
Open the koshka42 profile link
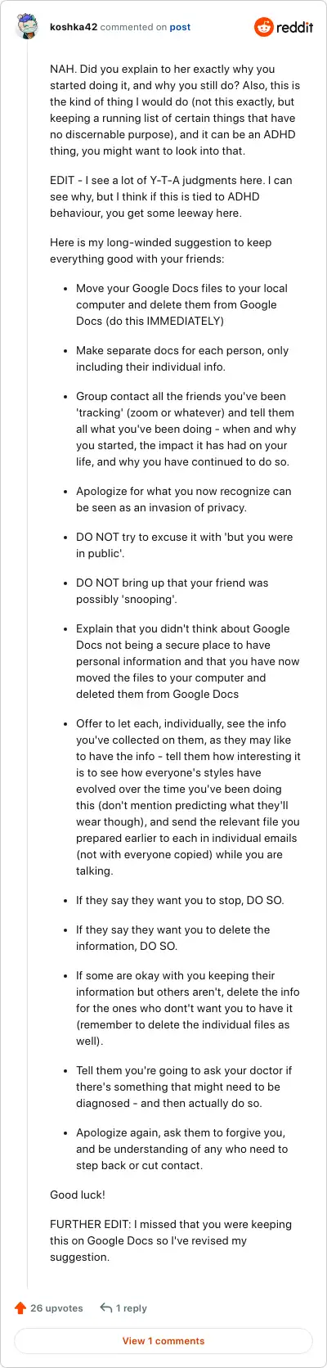coord(74,27)
